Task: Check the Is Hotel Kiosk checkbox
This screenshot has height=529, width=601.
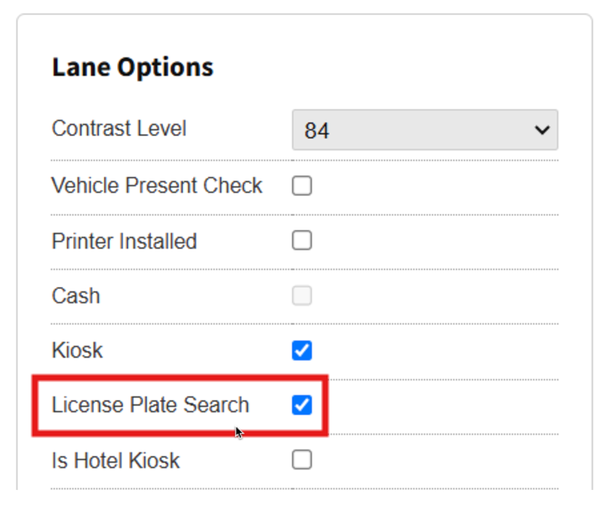Action: [x=302, y=460]
